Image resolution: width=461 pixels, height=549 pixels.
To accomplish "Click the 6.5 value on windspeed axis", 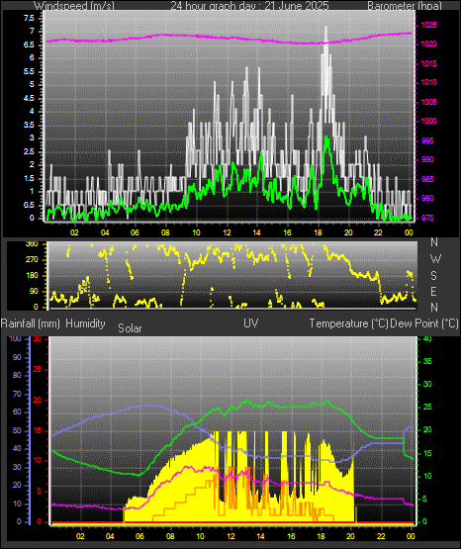I will [x=29, y=45].
